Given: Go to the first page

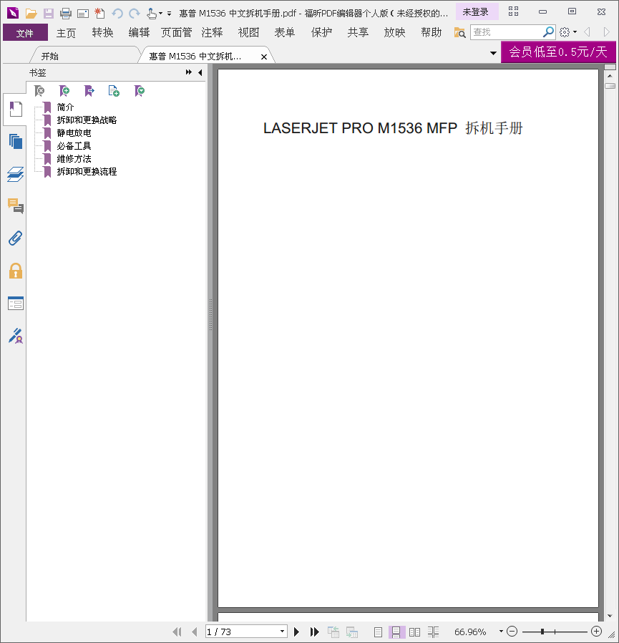Looking at the screenshot, I should point(177,632).
